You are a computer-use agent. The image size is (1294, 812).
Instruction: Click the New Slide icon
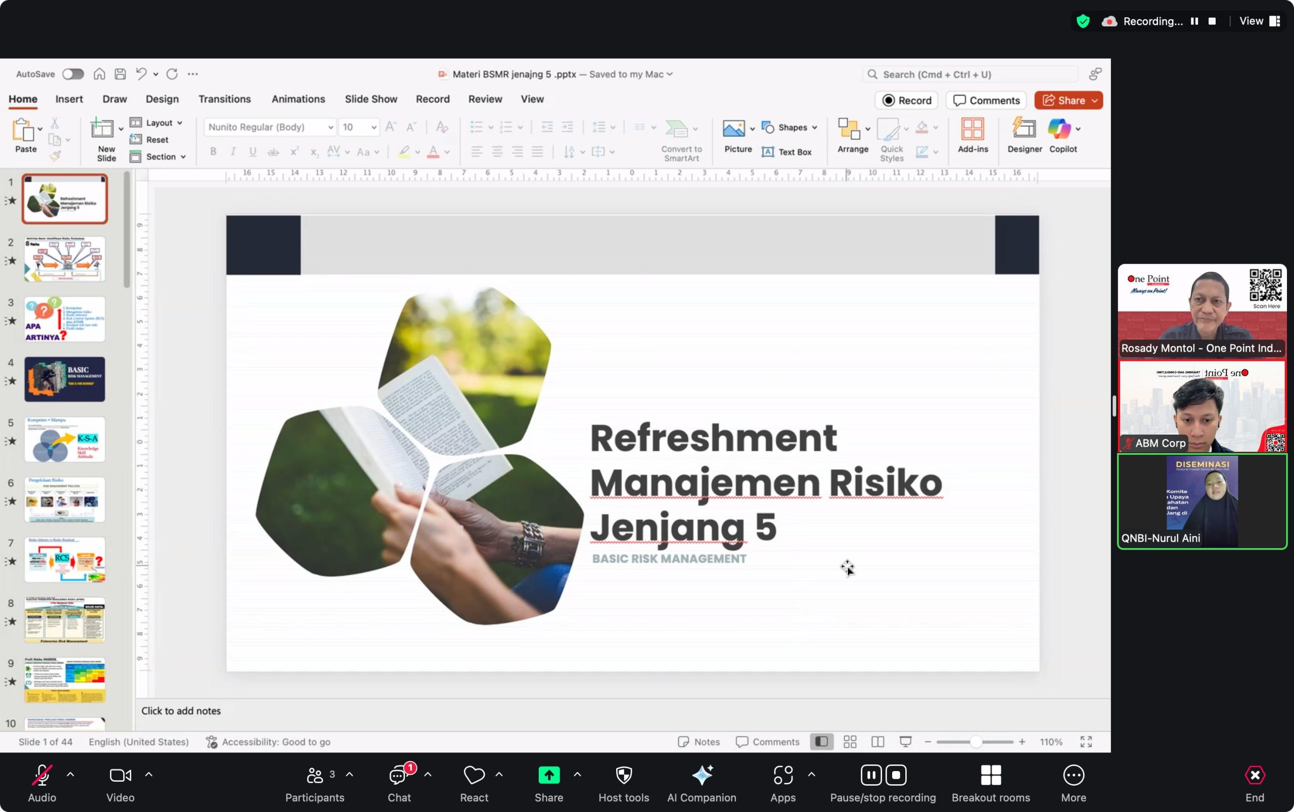(x=102, y=129)
